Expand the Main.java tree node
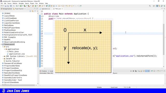 coord(6,52)
